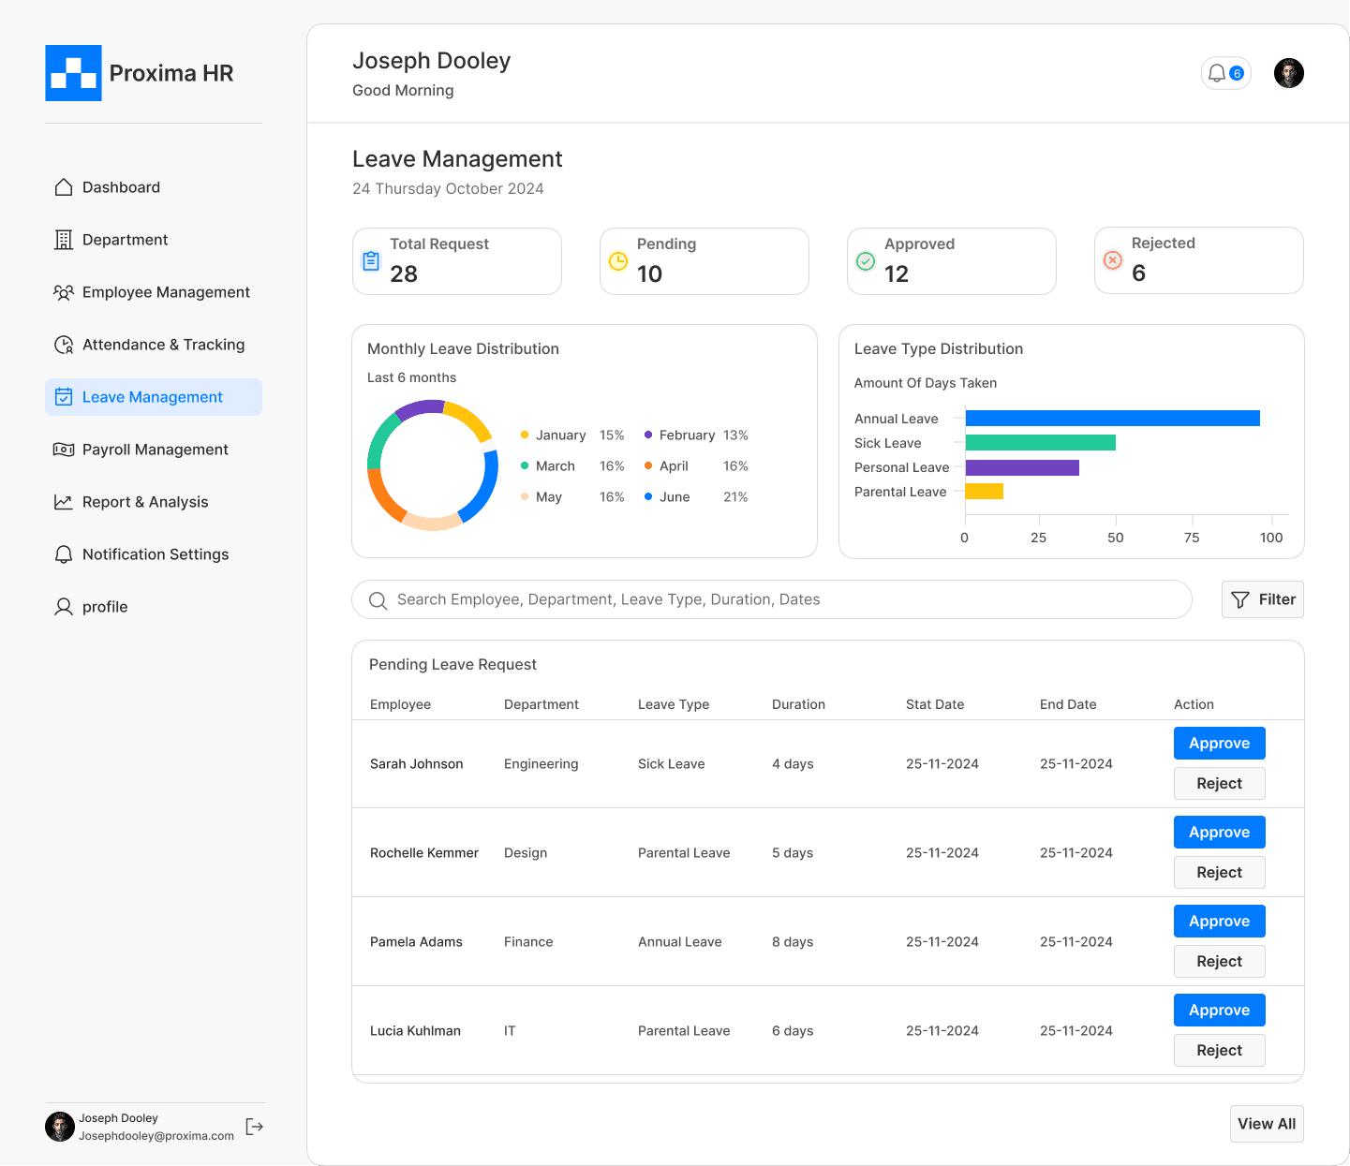Click the June blue legend dot
This screenshot has width=1350, height=1166.
pos(648,496)
